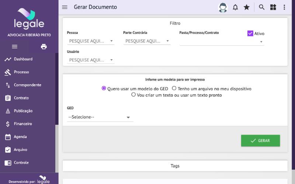Click the Publicação letter A icon

8,111
